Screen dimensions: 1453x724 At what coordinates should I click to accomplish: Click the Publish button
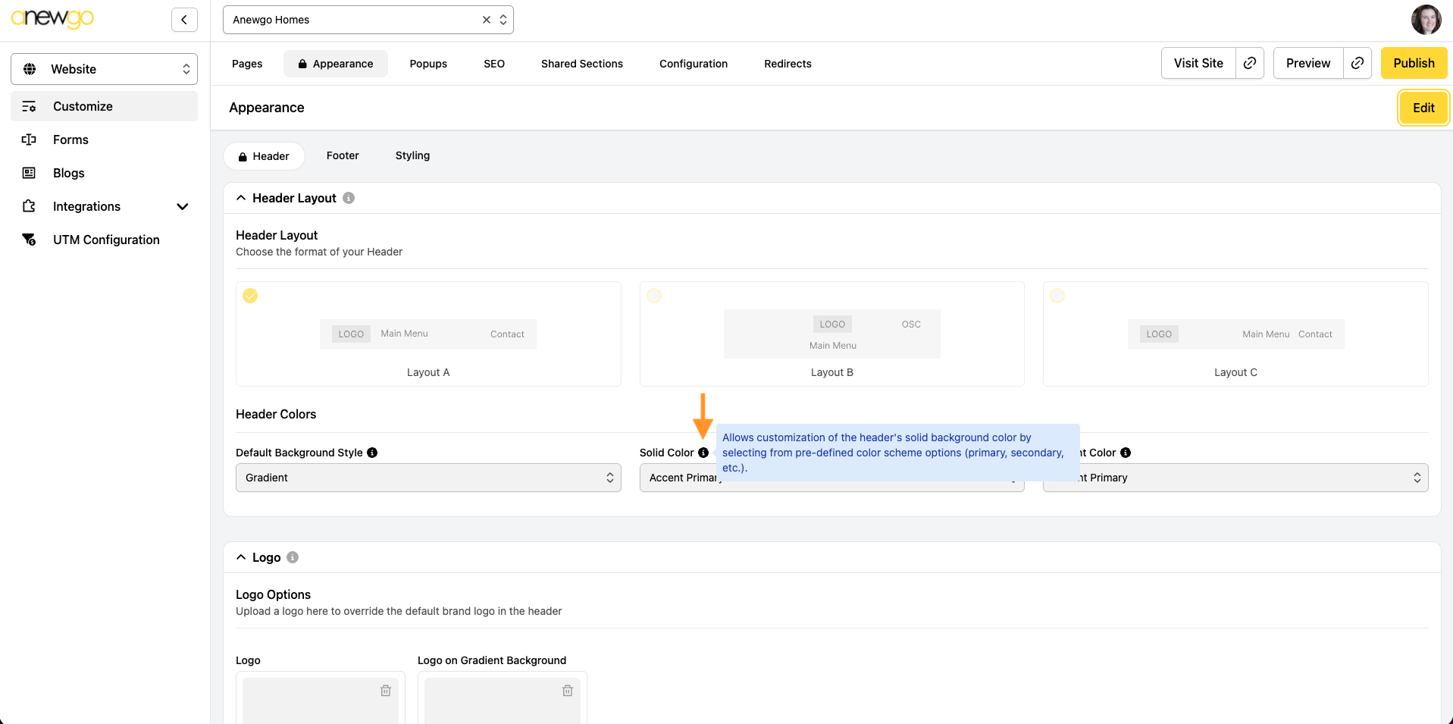[1414, 63]
